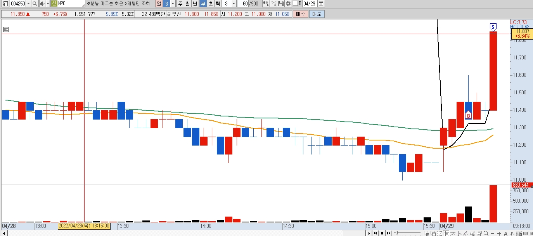Click the plus zoom-in icon
The width and height of the screenshot is (533, 236).
click(499, 233)
